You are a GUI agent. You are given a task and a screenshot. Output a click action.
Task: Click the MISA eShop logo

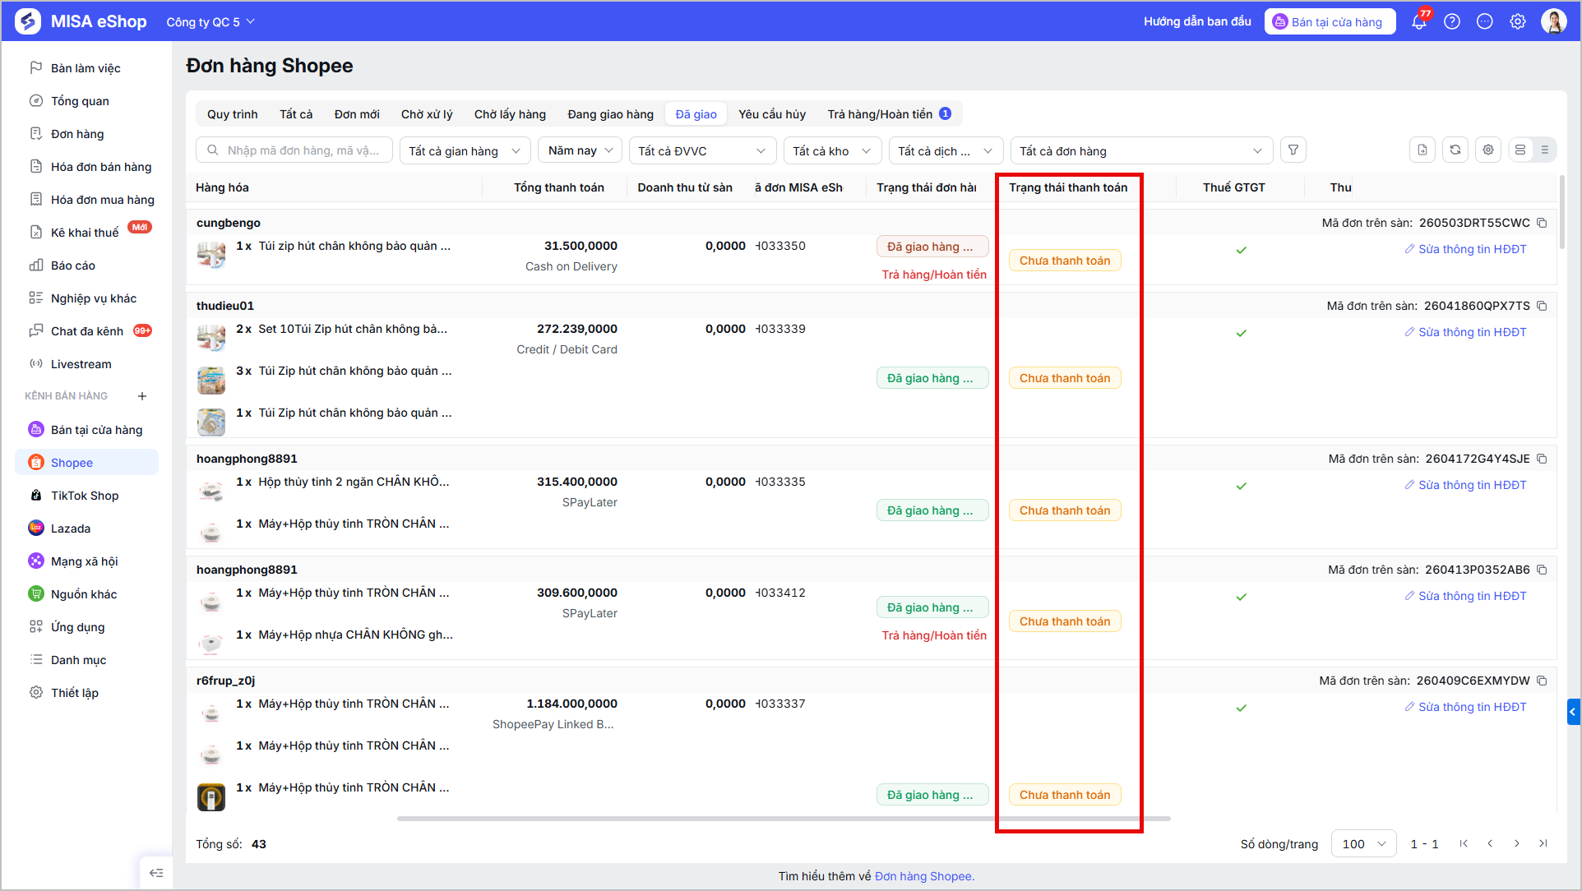(x=81, y=21)
